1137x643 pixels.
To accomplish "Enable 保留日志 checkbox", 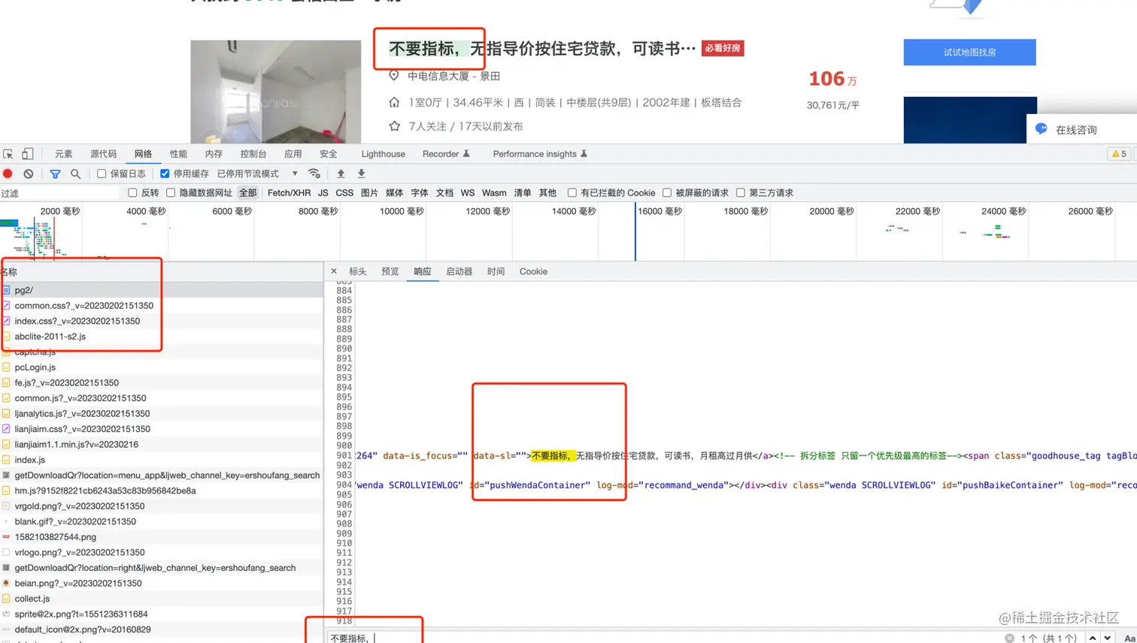I will pos(102,174).
